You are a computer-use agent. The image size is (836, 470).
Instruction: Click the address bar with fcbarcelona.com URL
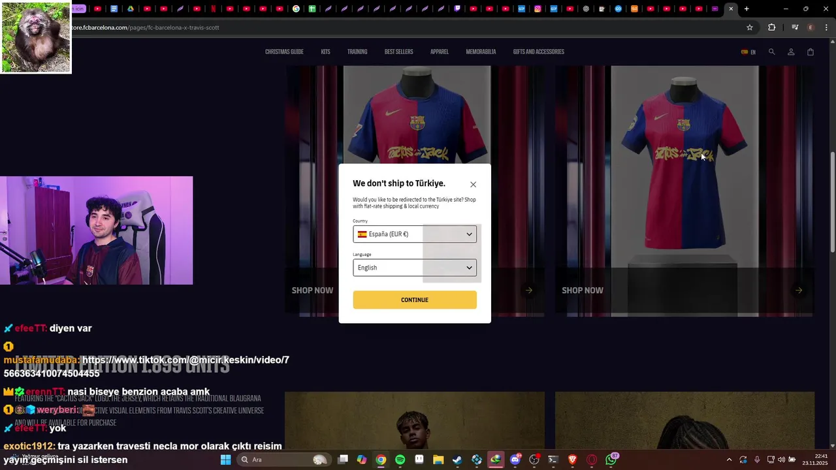[x=405, y=27]
